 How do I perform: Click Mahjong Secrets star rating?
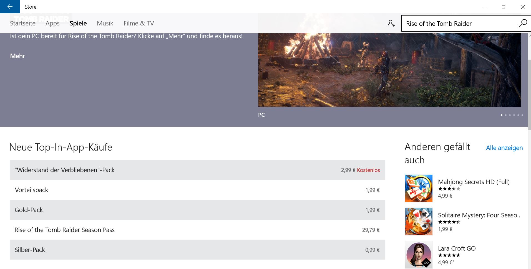point(449,189)
